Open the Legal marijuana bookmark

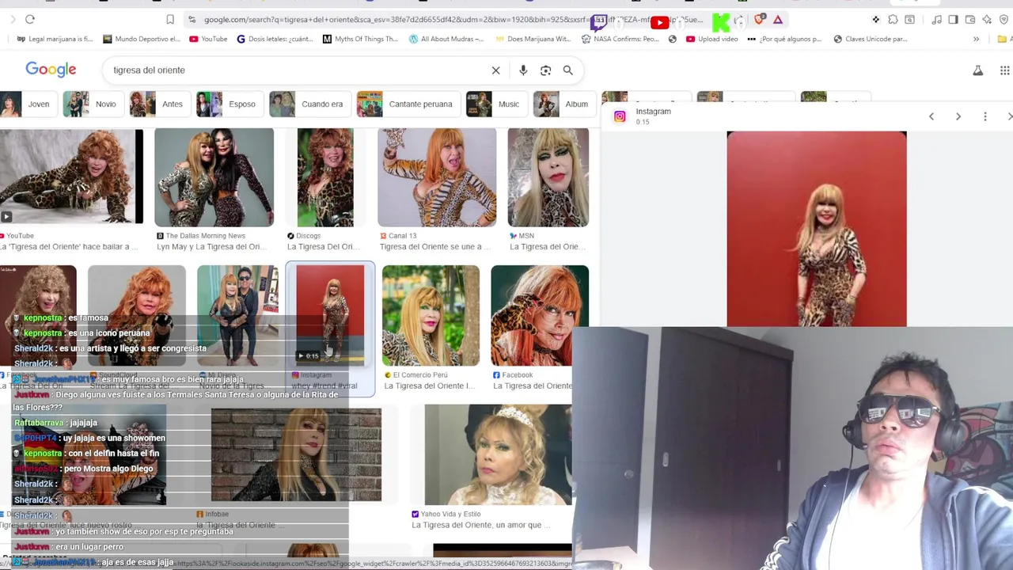point(54,39)
